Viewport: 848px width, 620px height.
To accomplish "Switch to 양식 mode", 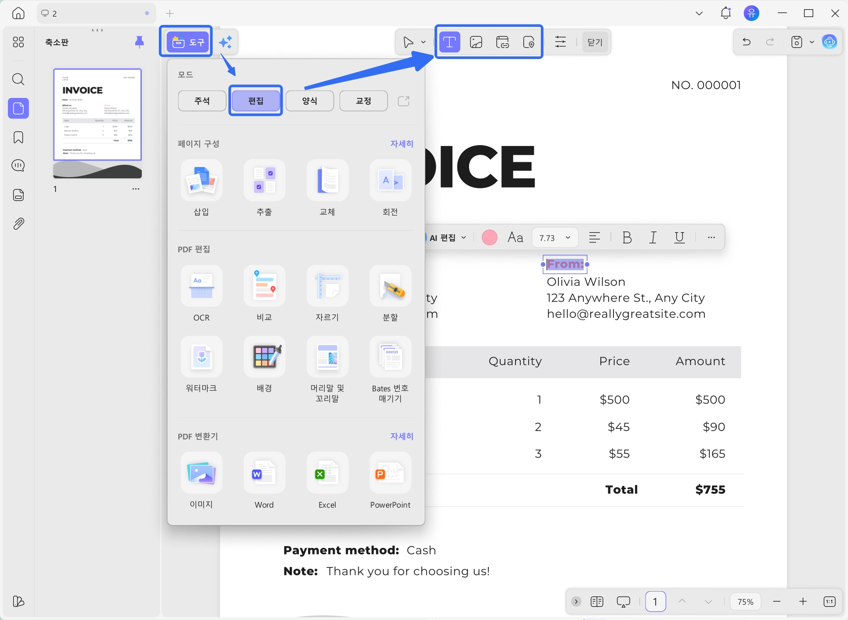I will [310, 101].
